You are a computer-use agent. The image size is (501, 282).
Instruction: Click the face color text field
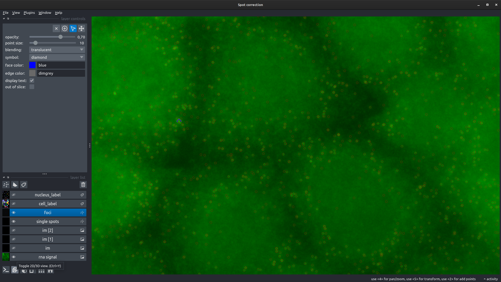61,65
